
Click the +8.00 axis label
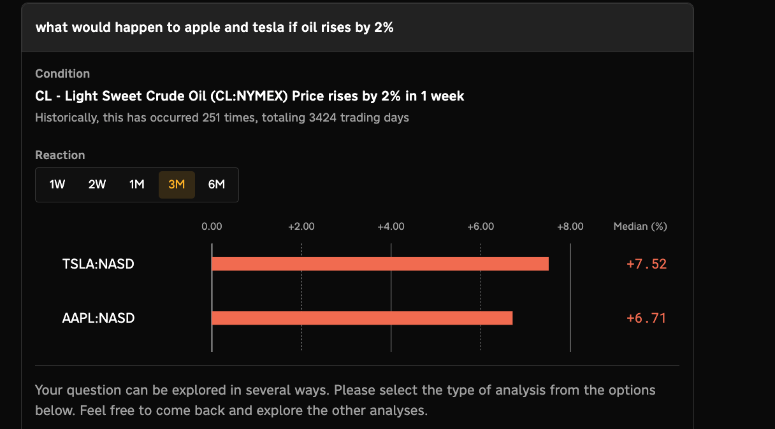570,226
